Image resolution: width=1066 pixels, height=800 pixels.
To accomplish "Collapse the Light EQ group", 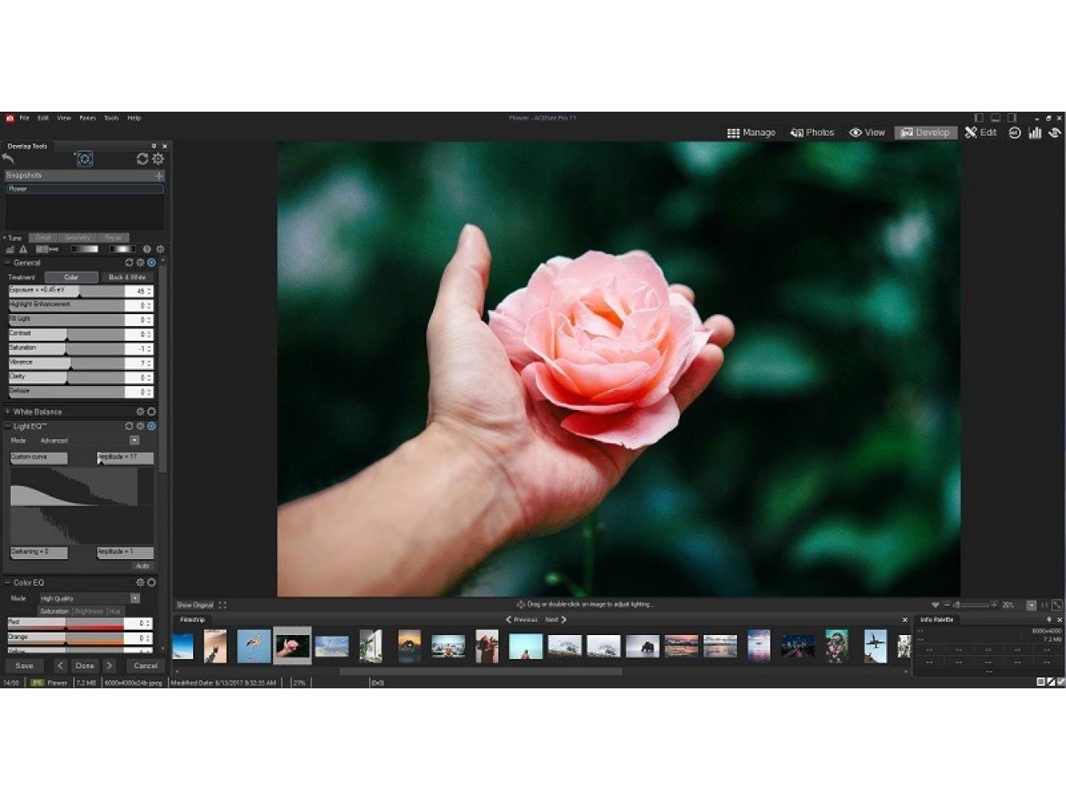I will 7,426.
